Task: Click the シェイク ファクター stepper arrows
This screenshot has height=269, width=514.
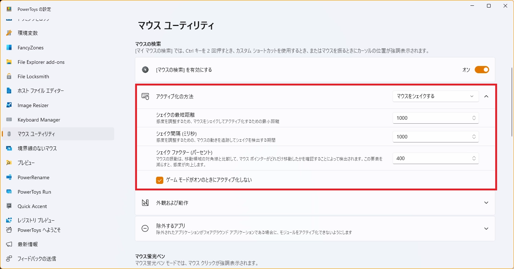Action: (x=474, y=158)
